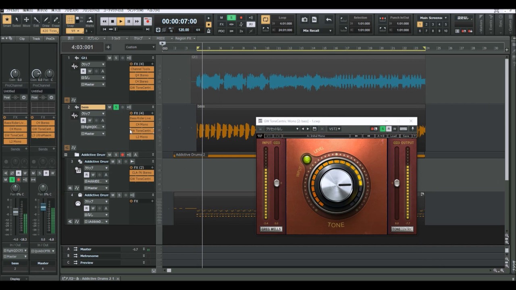Click ToneCentric INPUT fader handle

point(277,183)
